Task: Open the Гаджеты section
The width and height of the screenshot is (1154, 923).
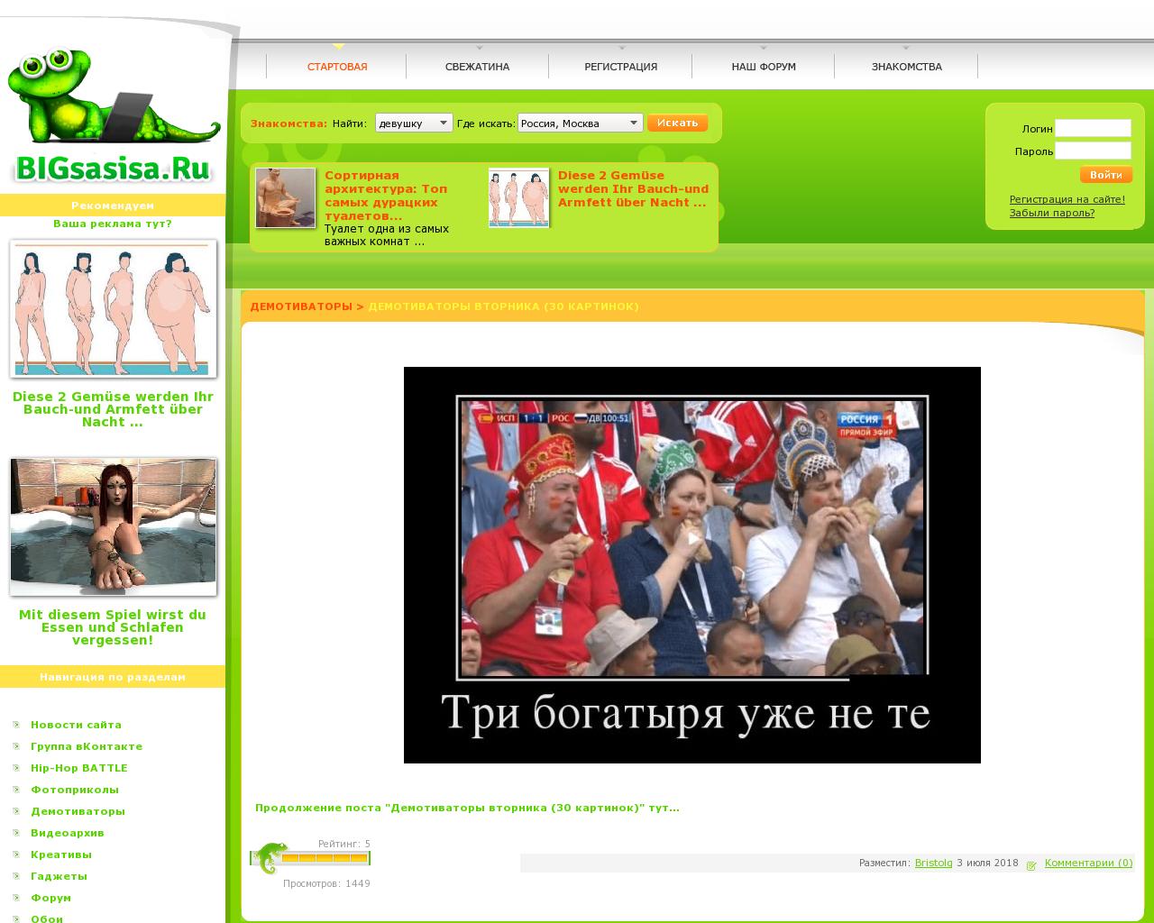Action: 59,876
